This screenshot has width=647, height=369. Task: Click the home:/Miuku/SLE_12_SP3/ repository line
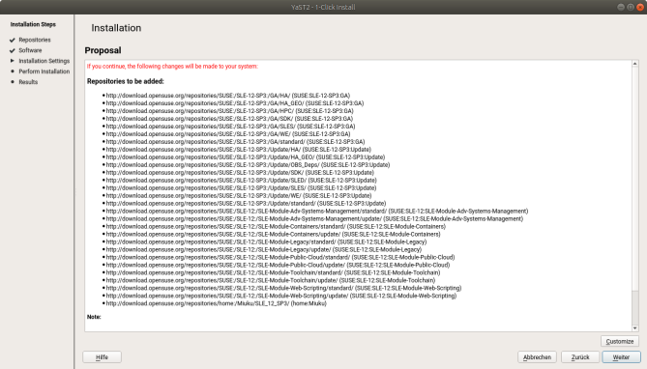[217, 303]
